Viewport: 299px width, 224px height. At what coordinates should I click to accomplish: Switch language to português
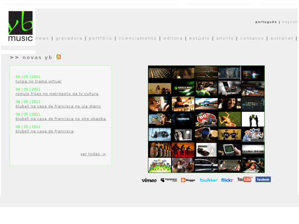click(266, 22)
